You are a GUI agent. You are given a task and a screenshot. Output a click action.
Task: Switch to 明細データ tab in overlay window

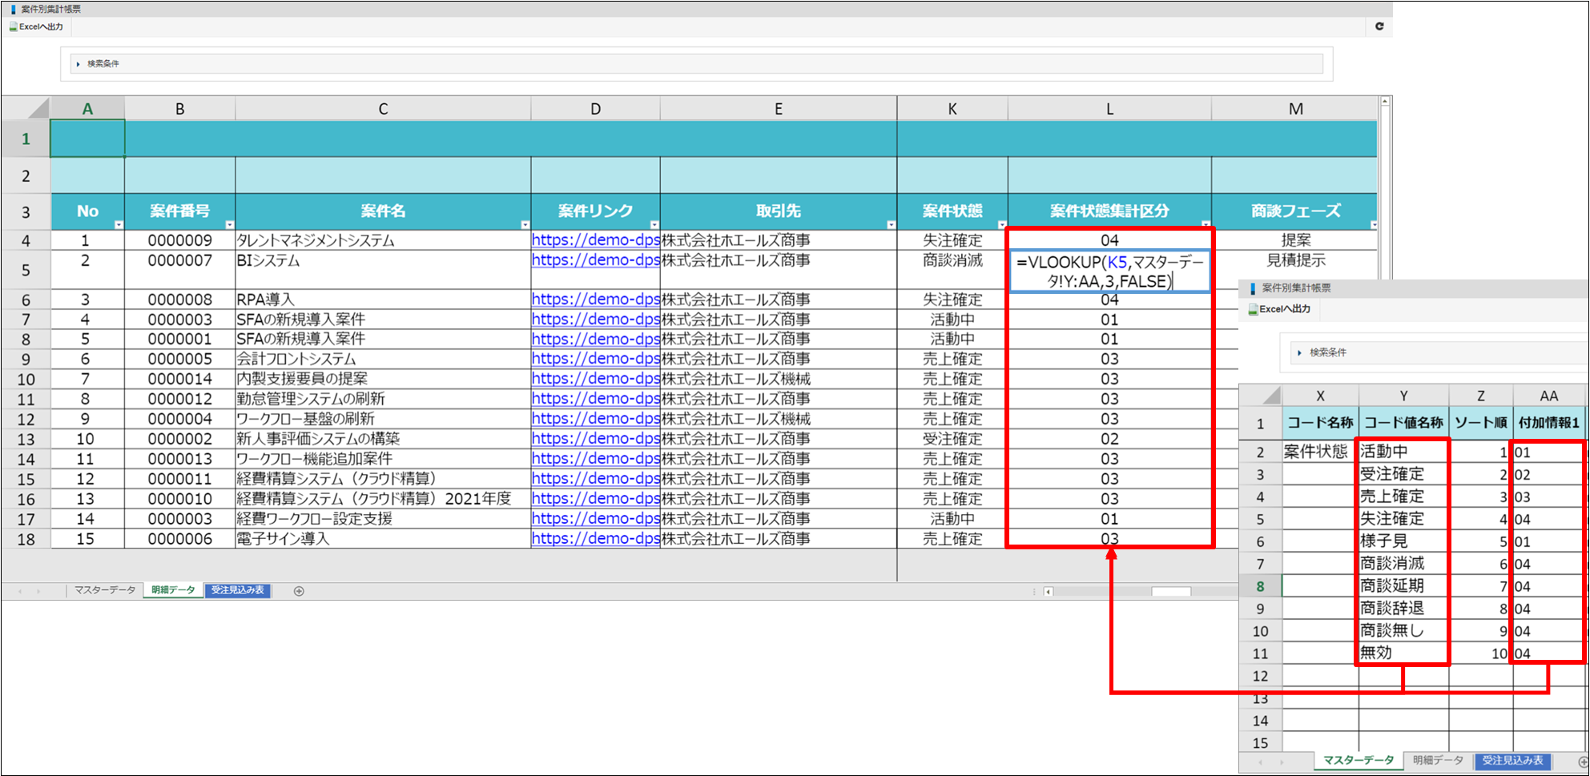[1438, 760]
